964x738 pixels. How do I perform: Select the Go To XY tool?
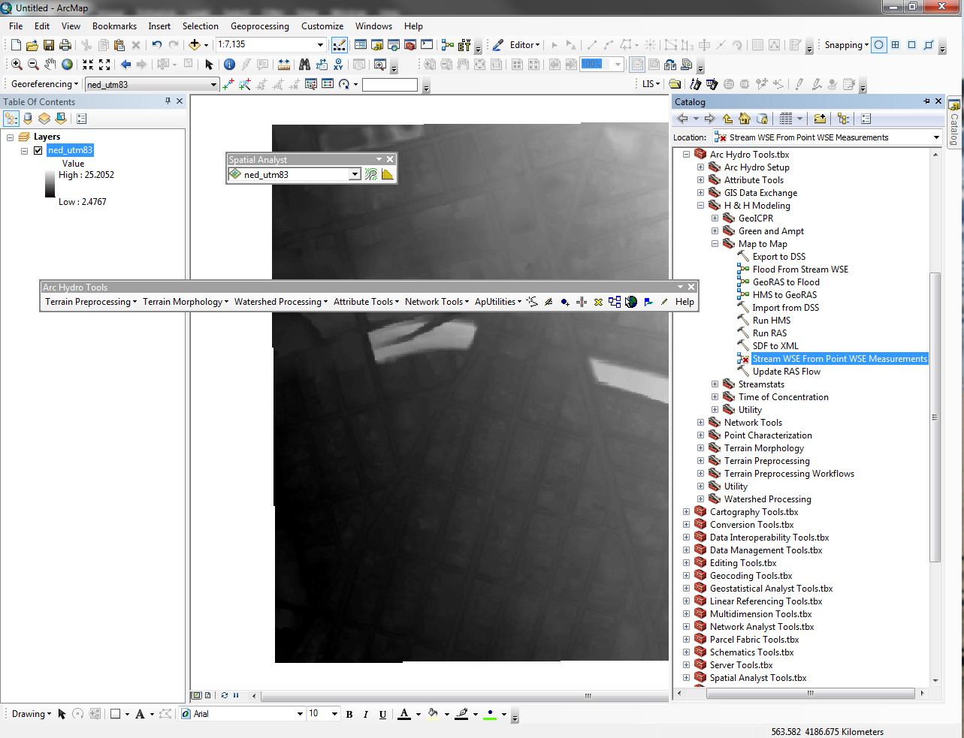(339, 65)
